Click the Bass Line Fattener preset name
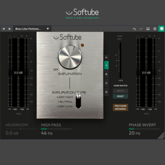 tap(28, 29)
